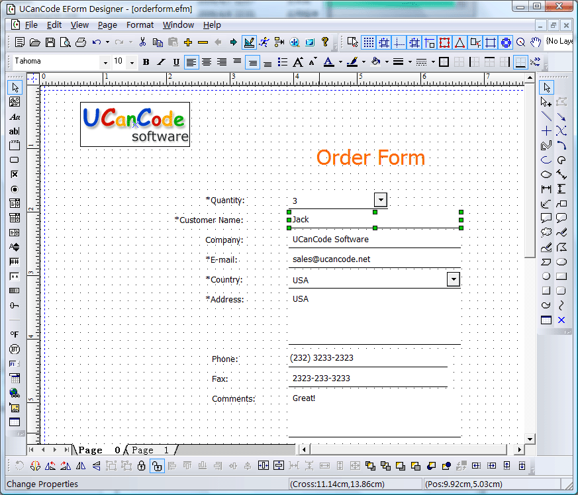Expand the Quantity combo box arrow
This screenshot has width=578, height=495.
point(381,200)
